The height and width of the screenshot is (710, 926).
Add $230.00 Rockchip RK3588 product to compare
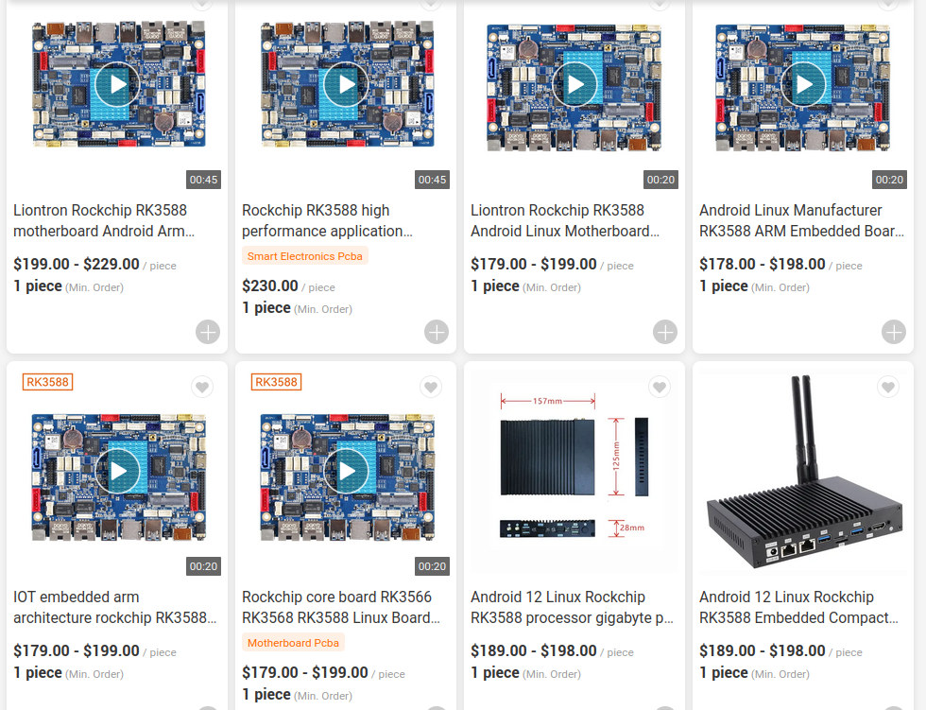(x=437, y=332)
